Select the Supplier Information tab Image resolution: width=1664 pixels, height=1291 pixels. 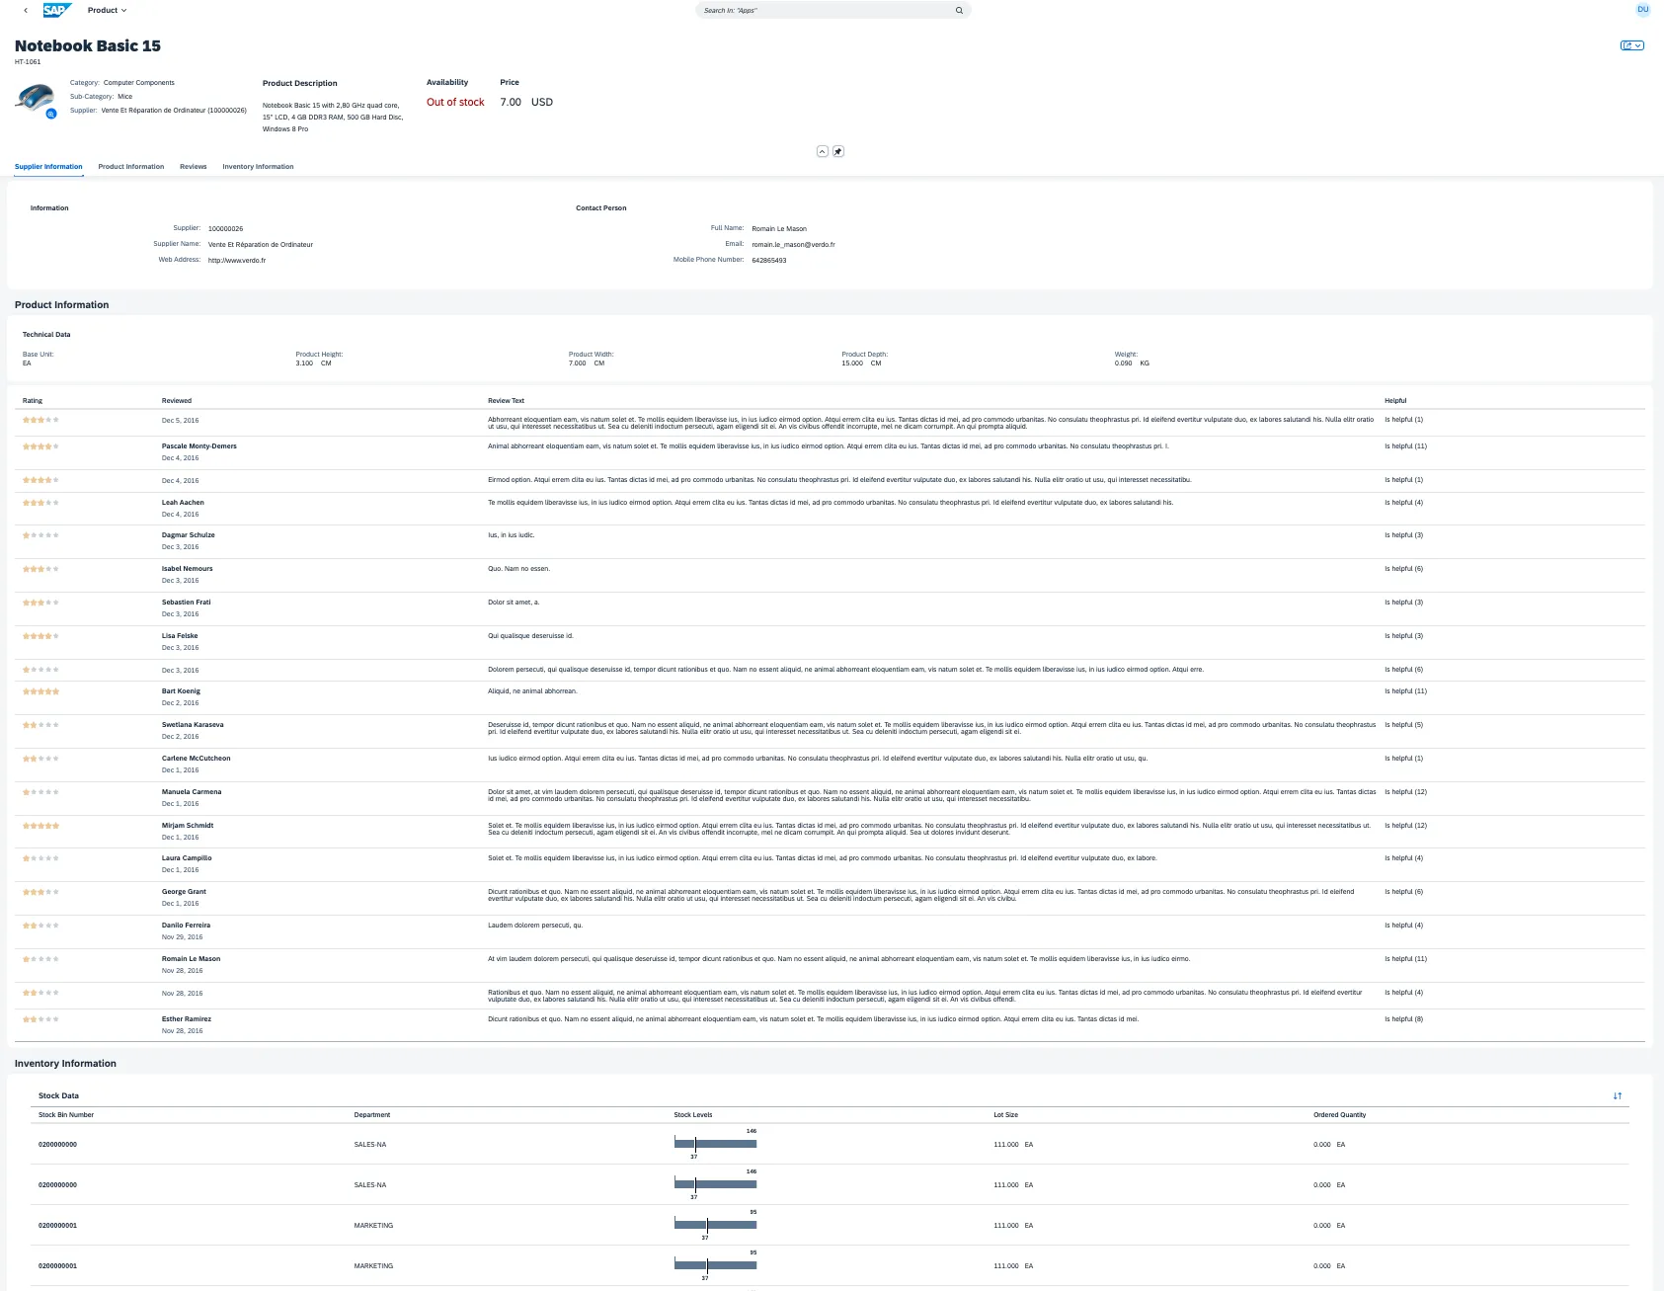(48, 167)
